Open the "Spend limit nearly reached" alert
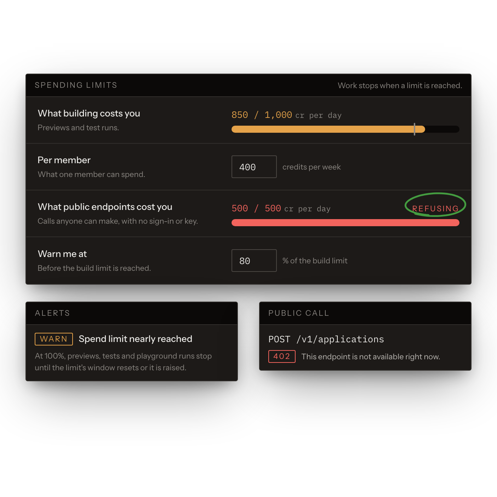Screen dimensions: 497x497 [136, 339]
